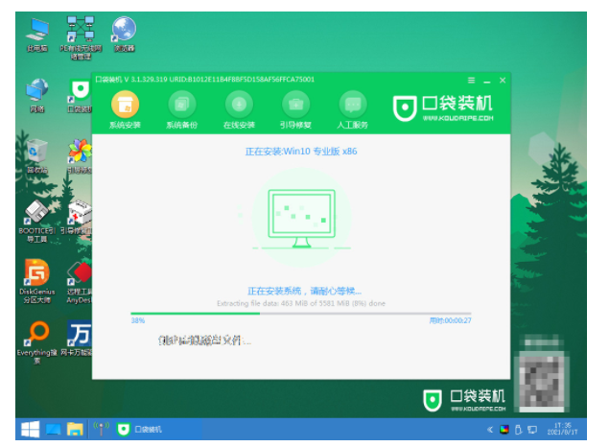
Task: Close the 口袋装机 installer window
Action: click(503, 81)
